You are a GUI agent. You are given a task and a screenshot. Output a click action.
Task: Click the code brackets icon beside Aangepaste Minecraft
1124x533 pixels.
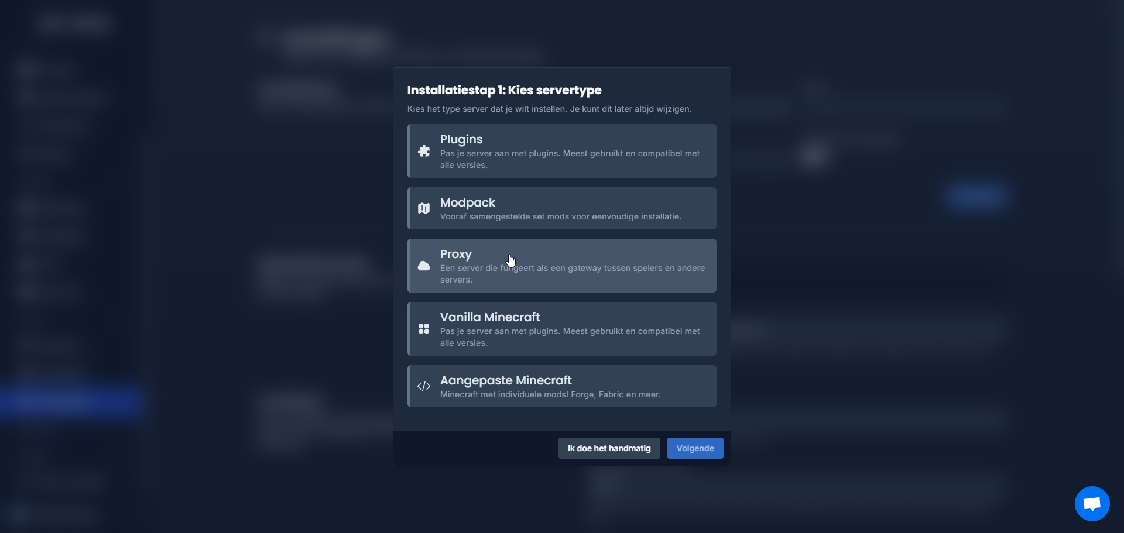pos(424,386)
